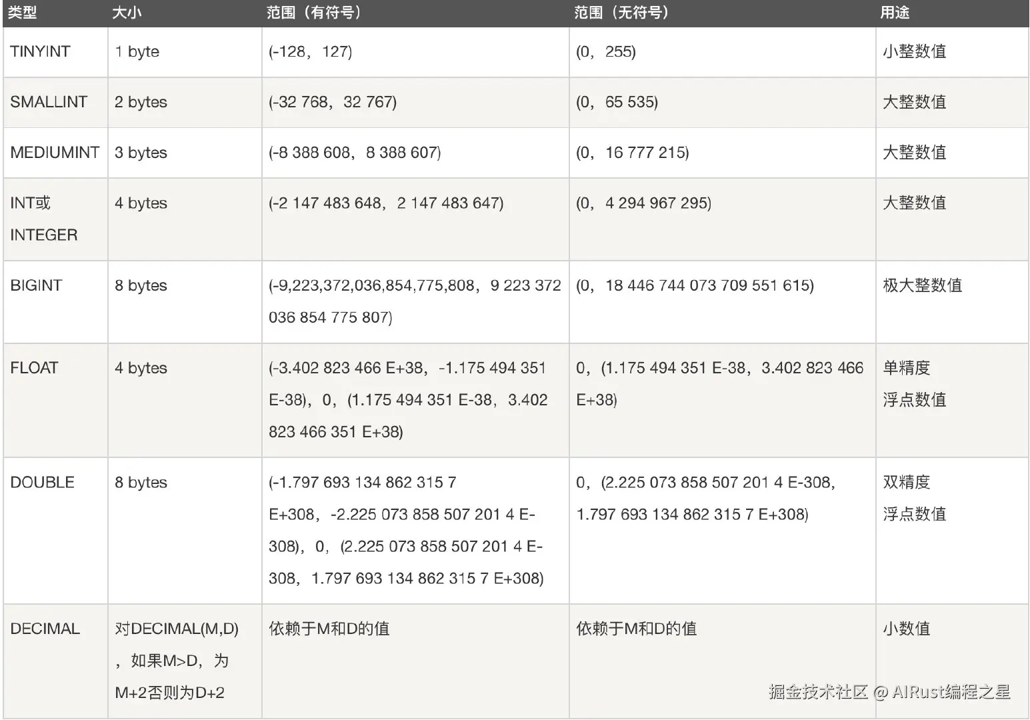Select the 小数值 usage cell

952,661
